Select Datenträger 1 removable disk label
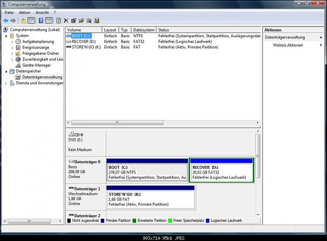The width and height of the screenshot is (327, 241). pyautogui.click(x=86, y=197)
